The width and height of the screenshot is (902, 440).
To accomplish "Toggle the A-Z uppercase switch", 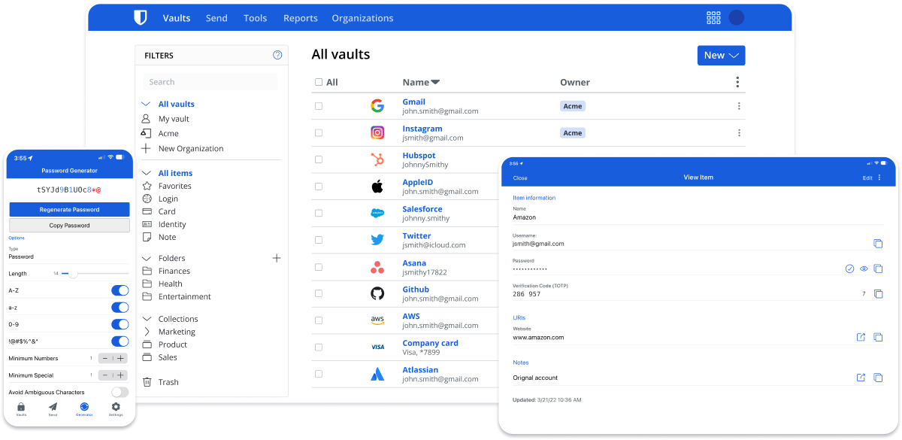I will click(x=120, y=290).
